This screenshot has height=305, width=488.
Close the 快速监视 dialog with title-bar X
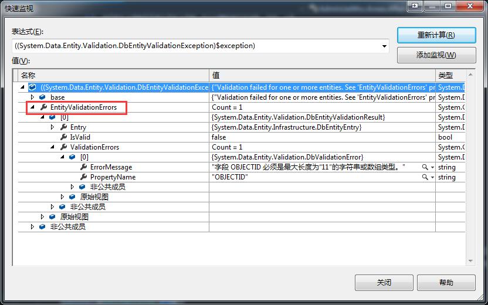pyautogui.click(x=470, y=6)
